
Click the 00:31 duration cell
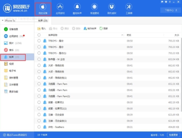coord(130,127)
